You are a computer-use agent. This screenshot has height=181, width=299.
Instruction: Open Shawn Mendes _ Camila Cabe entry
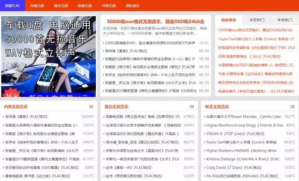pos(243,117)
